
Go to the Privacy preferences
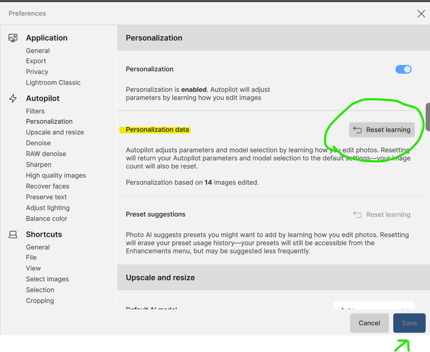[37, 72]
